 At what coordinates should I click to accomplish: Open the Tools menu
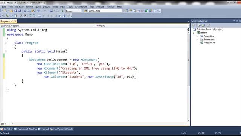[x=70, y=7]
